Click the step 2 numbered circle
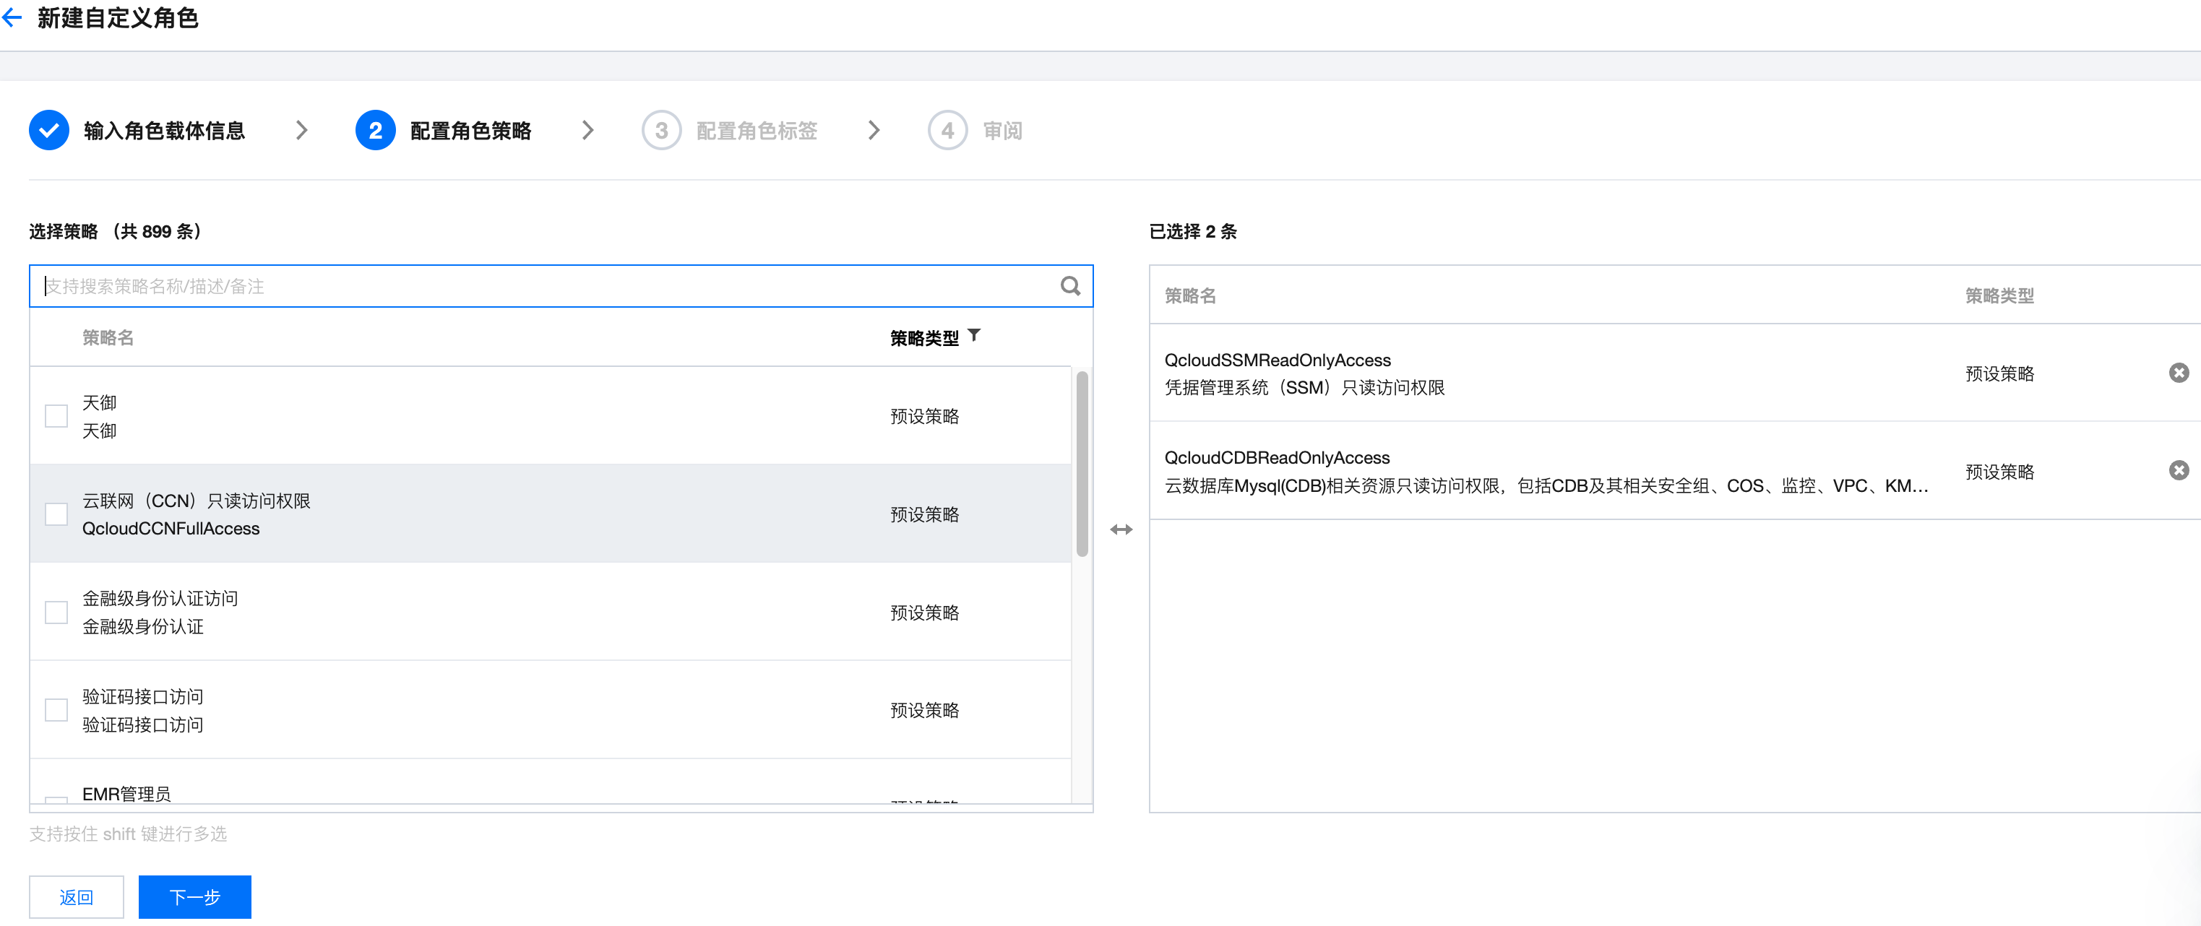This screenshot has width=2201, height=926. click(x=375, y=131)
